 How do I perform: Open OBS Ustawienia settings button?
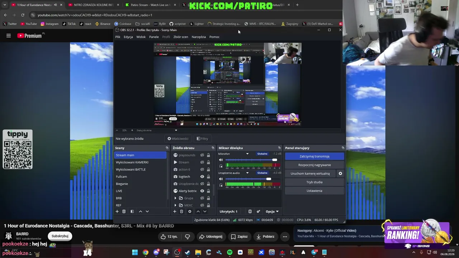314,191
